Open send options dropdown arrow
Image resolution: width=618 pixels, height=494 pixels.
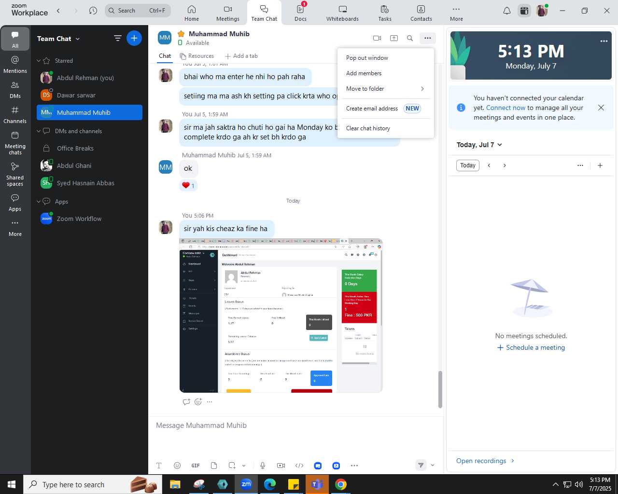[433, 466]
